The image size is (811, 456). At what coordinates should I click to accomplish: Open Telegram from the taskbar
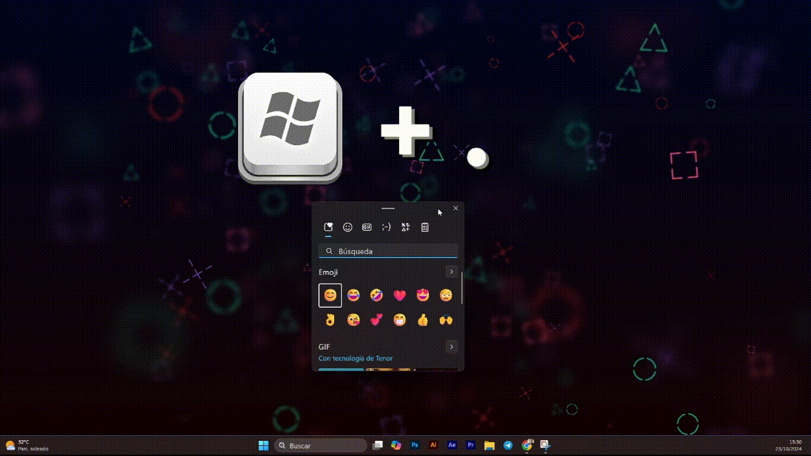click(508, 445)
